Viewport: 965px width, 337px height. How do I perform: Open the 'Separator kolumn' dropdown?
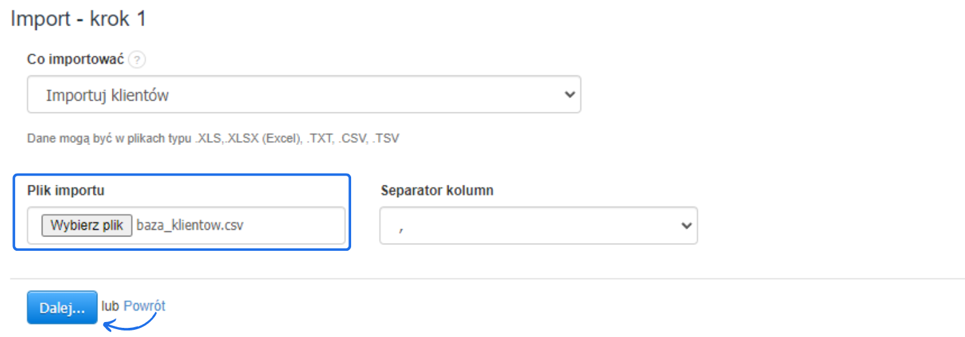(x=537, y=225)
